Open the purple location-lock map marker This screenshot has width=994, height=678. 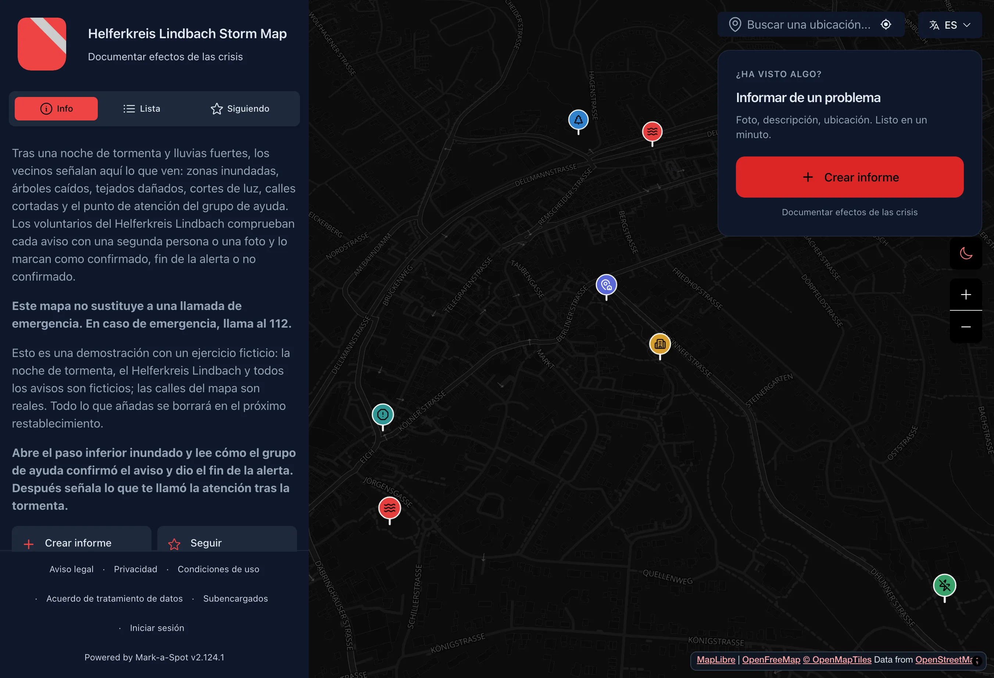(606, 285)
